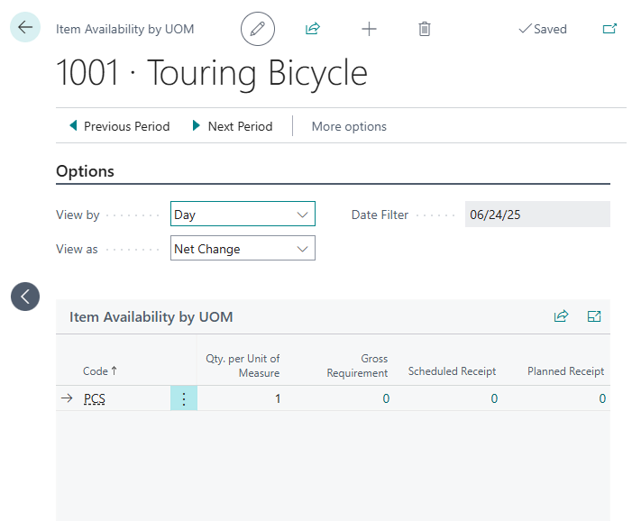The image size is (632, 521).
Task: Open row options for PCS
Action: (184, 398)
